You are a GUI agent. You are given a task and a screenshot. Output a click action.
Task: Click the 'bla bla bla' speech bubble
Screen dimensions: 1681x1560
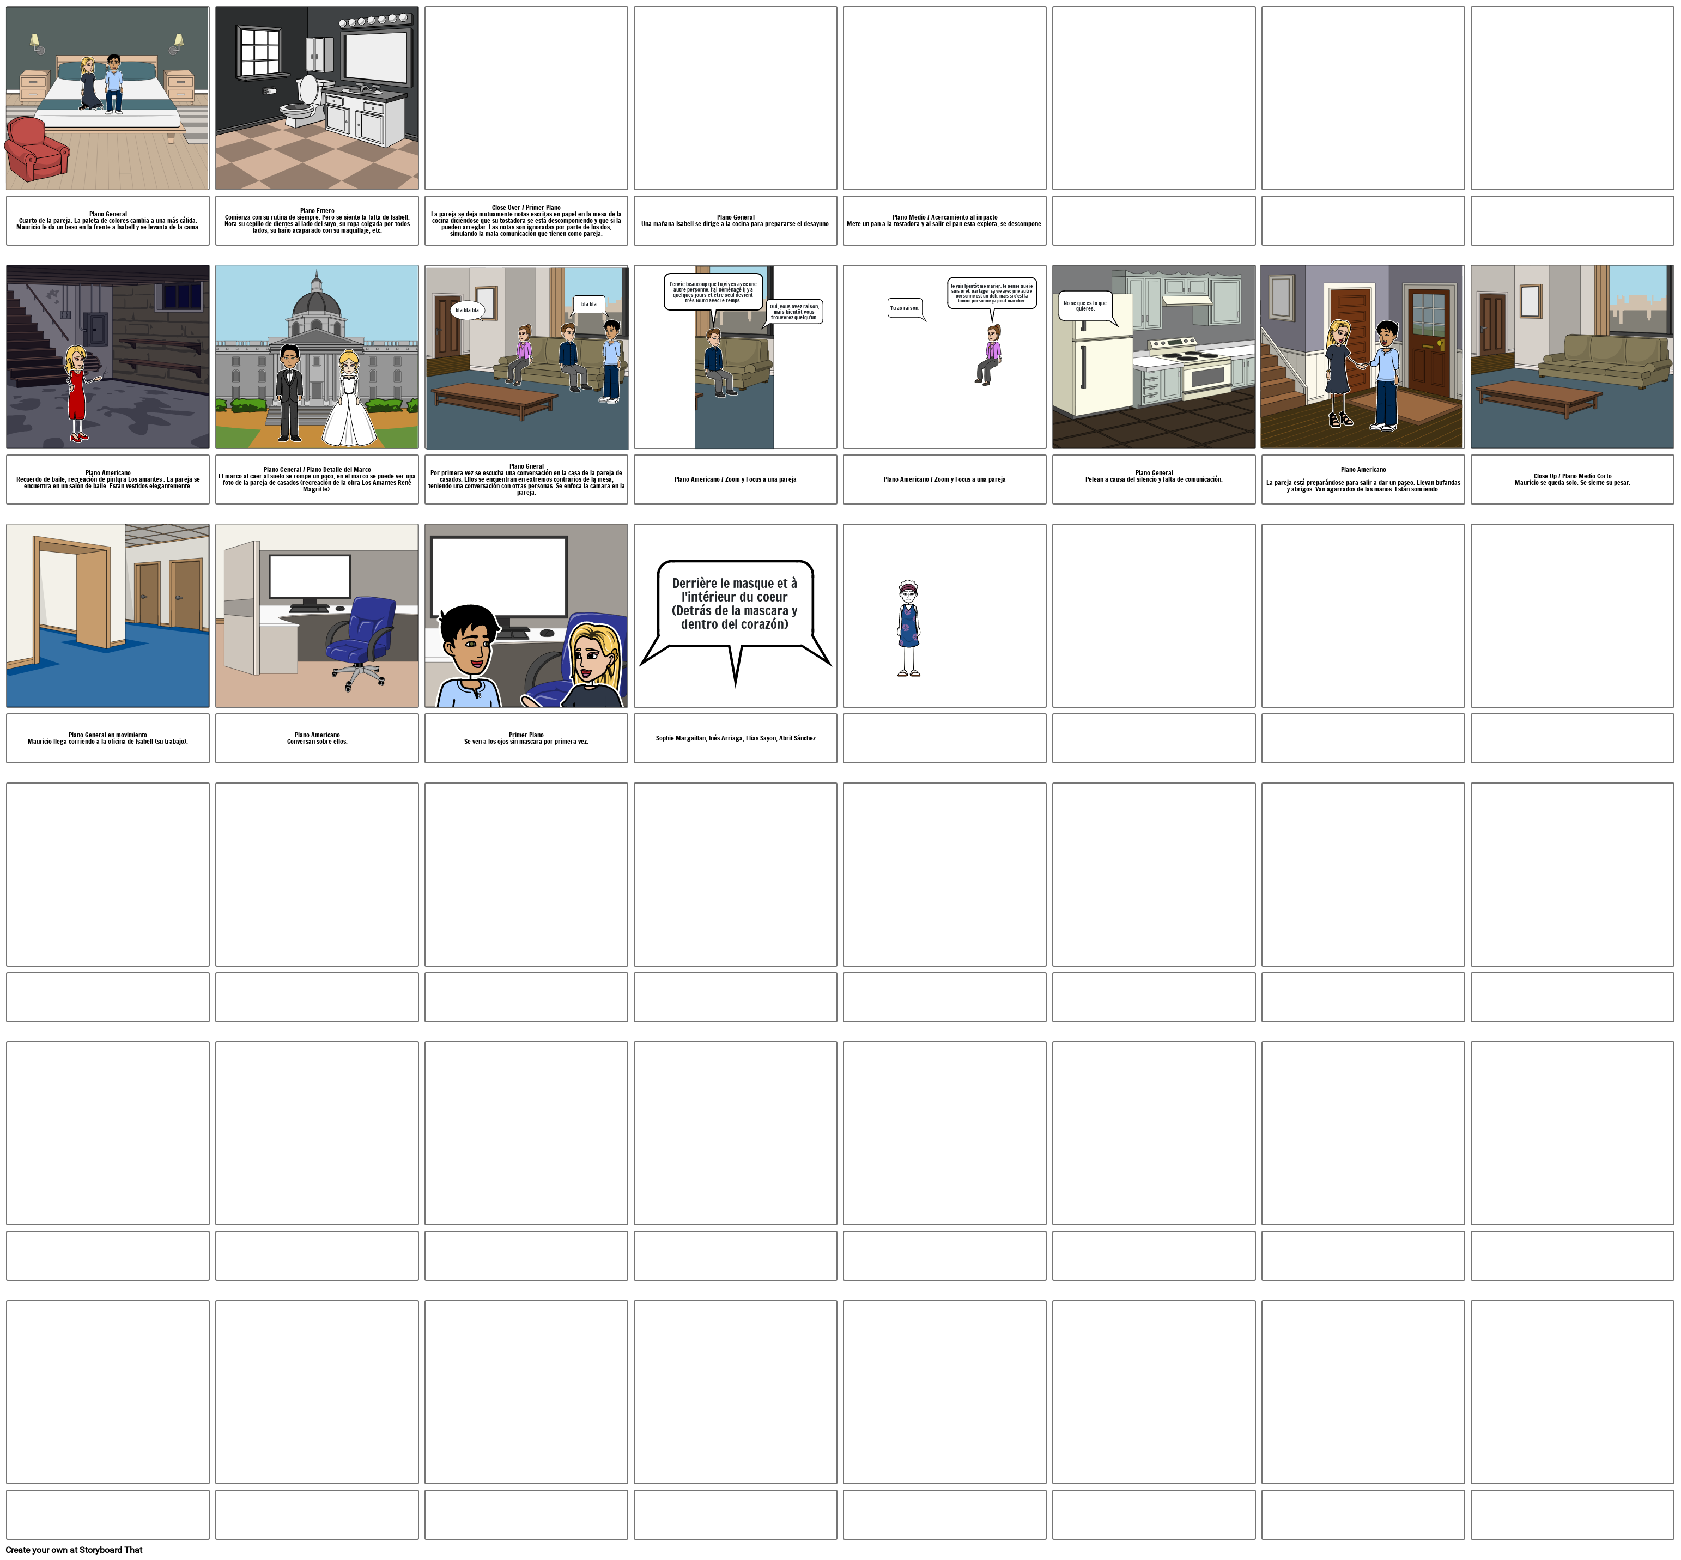coord(467,311)
